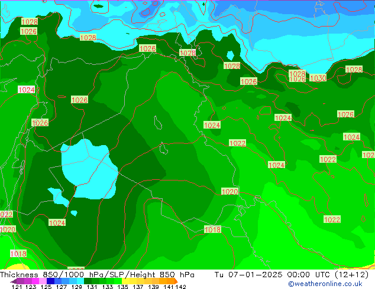Select the 127 value on the legend
The height and width of the screenshot is (289, 375).
61,287
